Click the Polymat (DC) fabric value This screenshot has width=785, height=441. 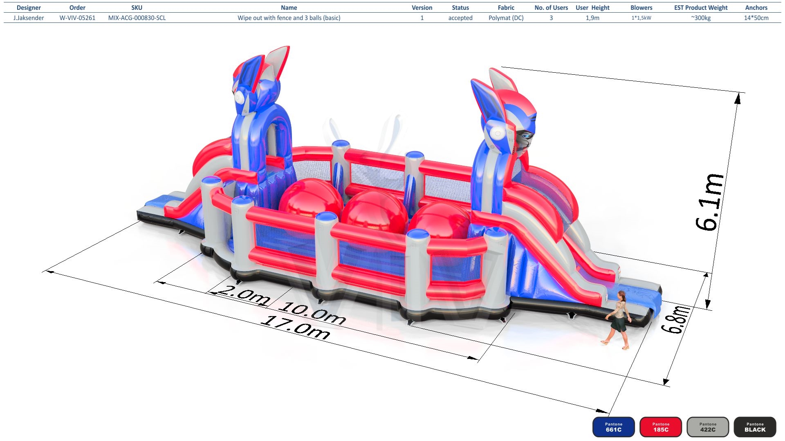506,18
